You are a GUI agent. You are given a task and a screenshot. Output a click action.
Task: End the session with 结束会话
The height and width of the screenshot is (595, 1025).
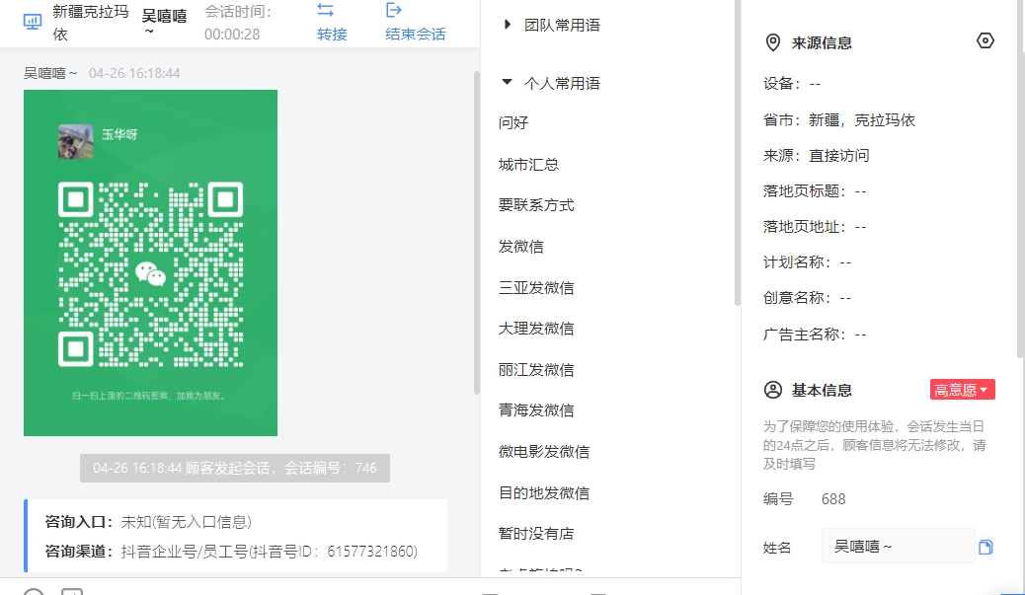coord(415,23)
